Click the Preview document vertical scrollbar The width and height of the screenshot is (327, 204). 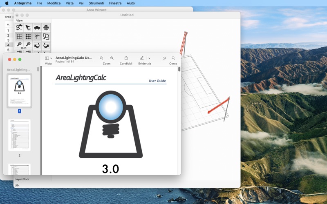click(179, 69)
